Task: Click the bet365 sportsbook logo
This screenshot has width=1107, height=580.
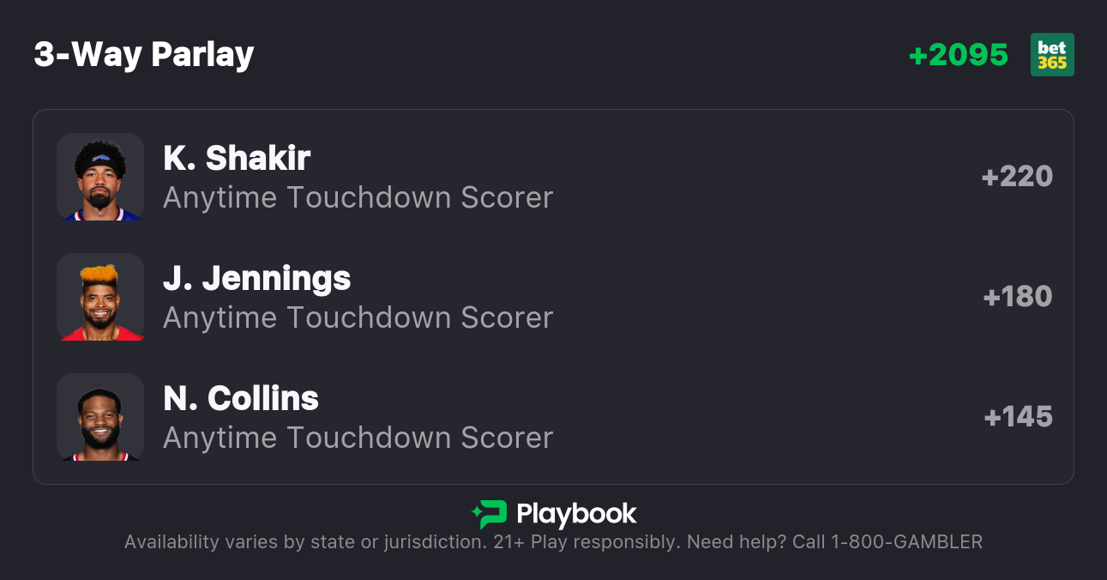Action: [1052, 55]
